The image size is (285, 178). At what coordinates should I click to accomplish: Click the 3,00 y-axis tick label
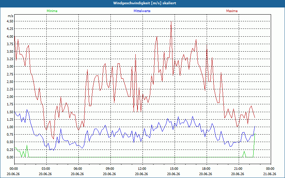[10, 67]
